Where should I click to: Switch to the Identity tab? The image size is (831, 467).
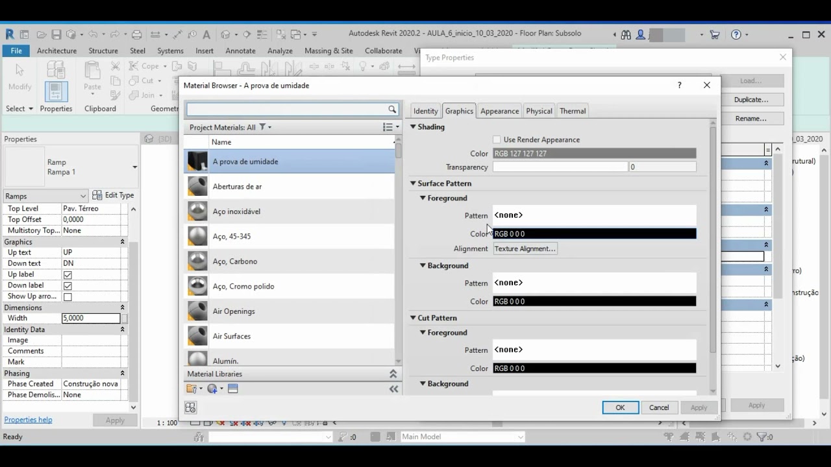pyautogui.click(x=426, y=111)
